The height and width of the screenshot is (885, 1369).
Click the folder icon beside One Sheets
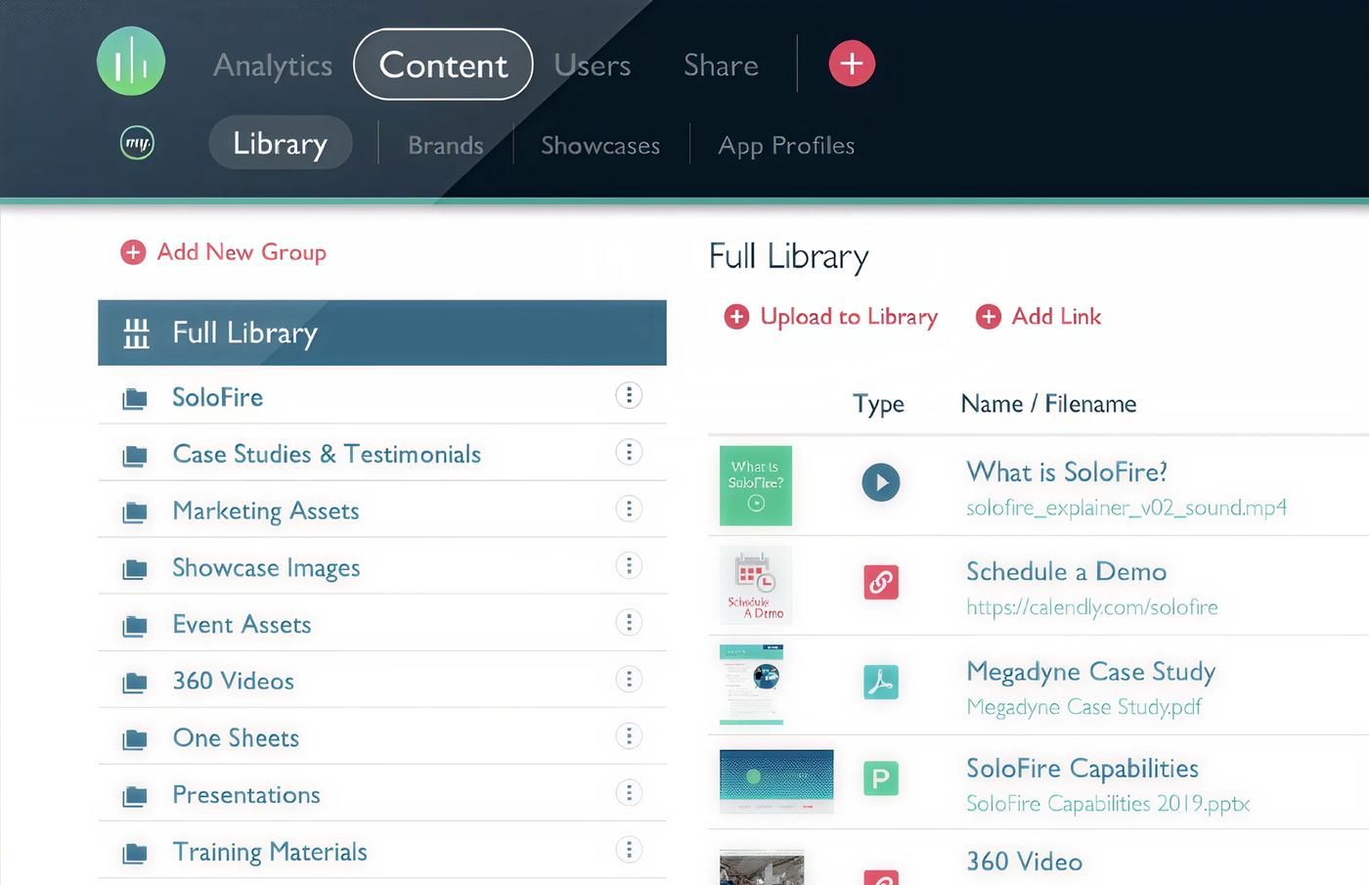[135, 739]
